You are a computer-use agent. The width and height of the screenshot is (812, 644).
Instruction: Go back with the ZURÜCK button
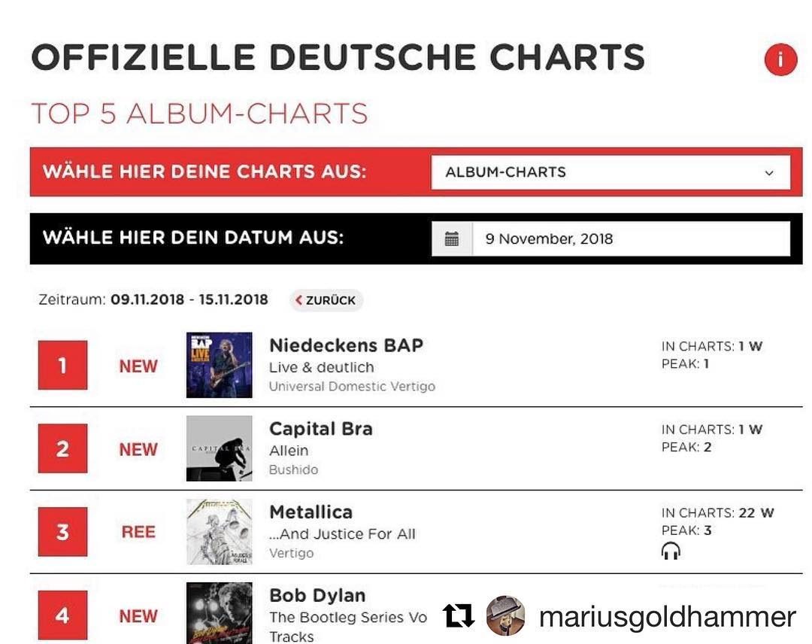point(326,300)
